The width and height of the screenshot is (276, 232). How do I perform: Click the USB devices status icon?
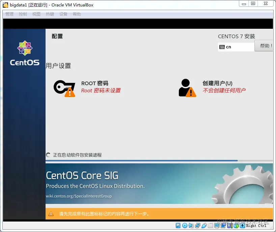(x=204, y=226)
